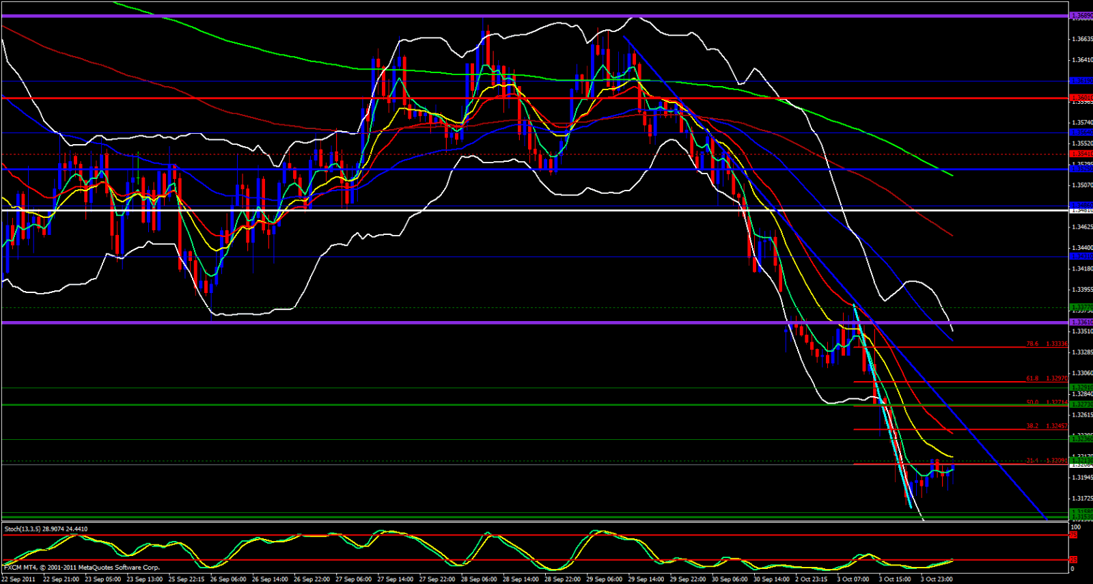The width and height of the screenshot is (1093, 584).
Task: Click the FXCM MT4 copyright text
Action: [x=81, y=568]
